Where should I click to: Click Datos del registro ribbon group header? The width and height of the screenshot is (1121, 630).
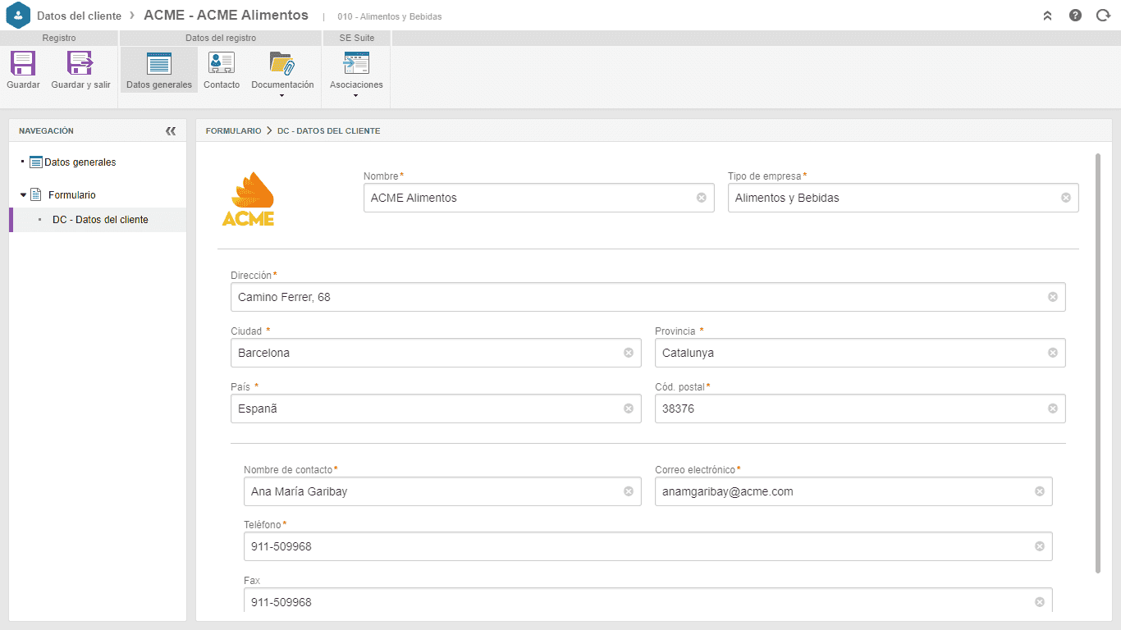(x=221, y=38)
